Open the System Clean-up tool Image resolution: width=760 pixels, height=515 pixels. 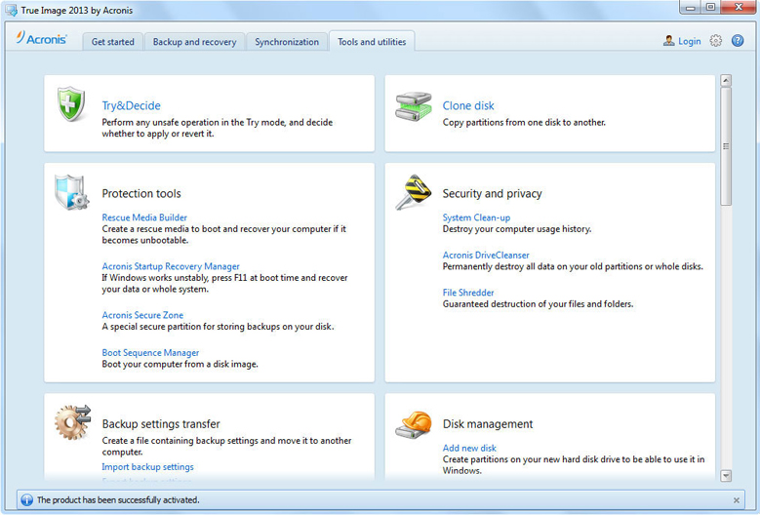pyautogui.click(x=476, y=218)
